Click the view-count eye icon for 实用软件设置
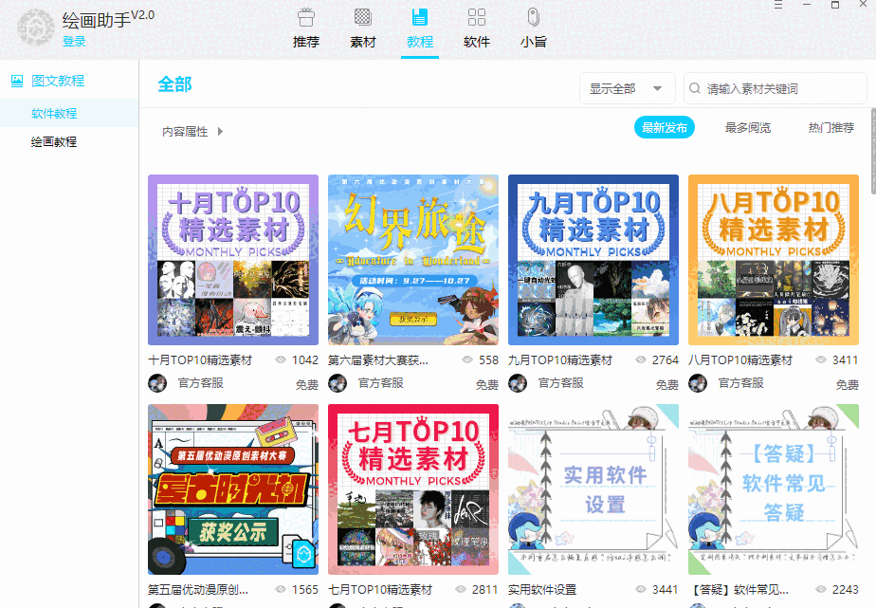876x608 pixels. pyautogui.click(x=641, y=589)
